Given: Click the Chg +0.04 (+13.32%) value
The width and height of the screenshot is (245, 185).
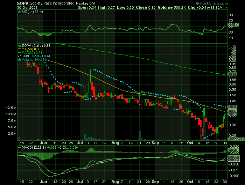Looking at the screenshot, I should click(206, 7).
